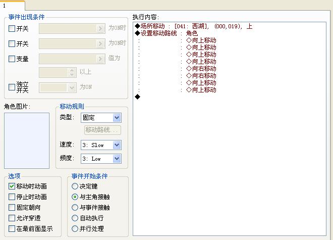This screenshot has width=333, height=240.
Task: Click the variable selection field beside 变量
Action: [72, 59]
